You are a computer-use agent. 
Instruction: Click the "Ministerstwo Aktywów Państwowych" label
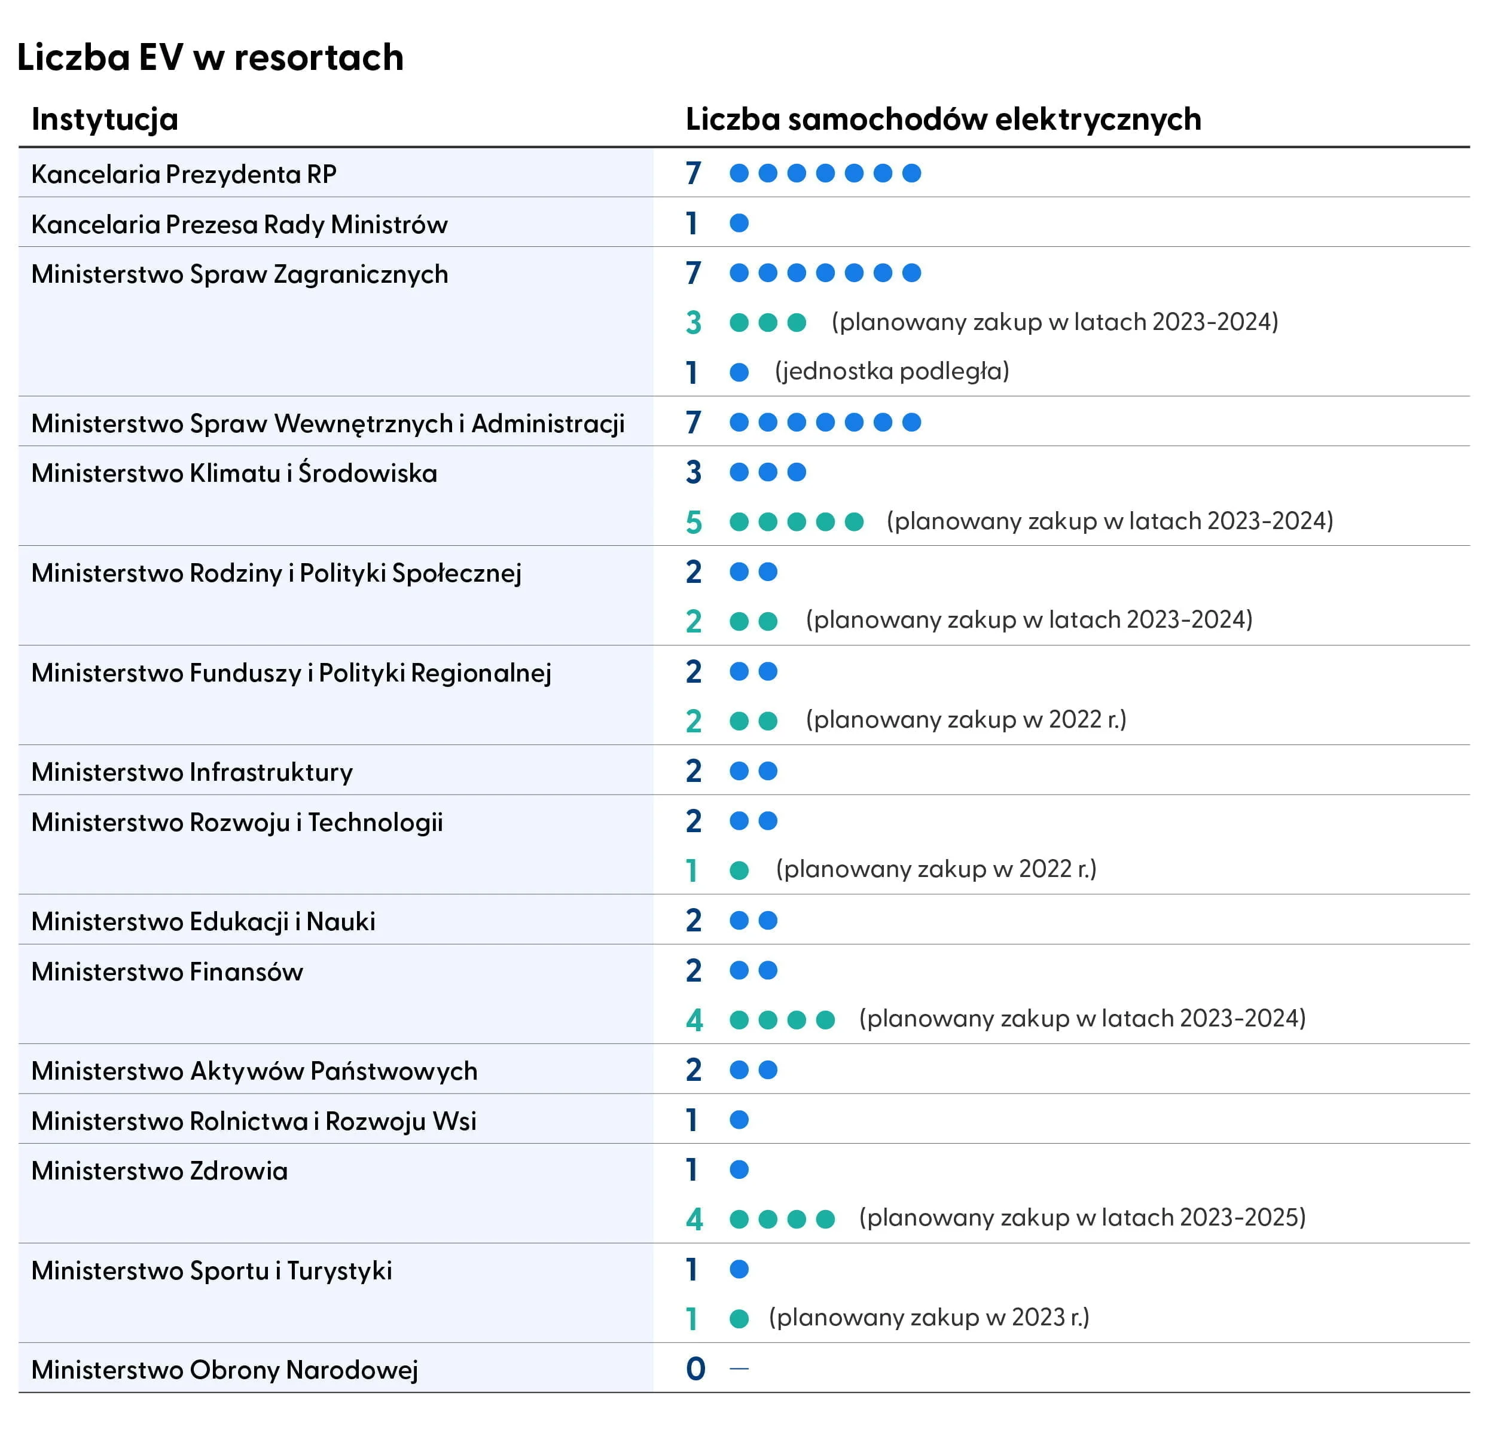pos(254,1071)
